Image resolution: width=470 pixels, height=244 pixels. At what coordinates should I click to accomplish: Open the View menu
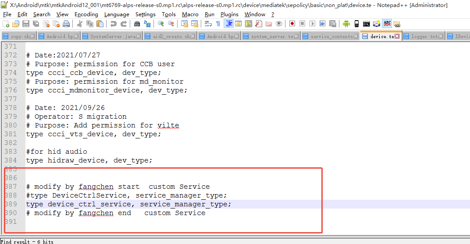tap(62, 14)
